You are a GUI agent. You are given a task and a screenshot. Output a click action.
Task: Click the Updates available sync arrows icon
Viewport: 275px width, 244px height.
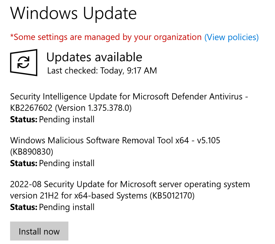(23, 62)
